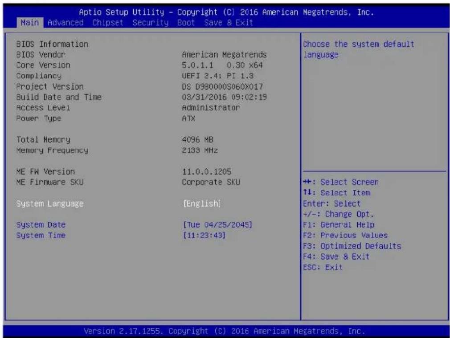Switch to the Main tab
The height and width of the screenshot is (338, 450).
coord(30,23)
